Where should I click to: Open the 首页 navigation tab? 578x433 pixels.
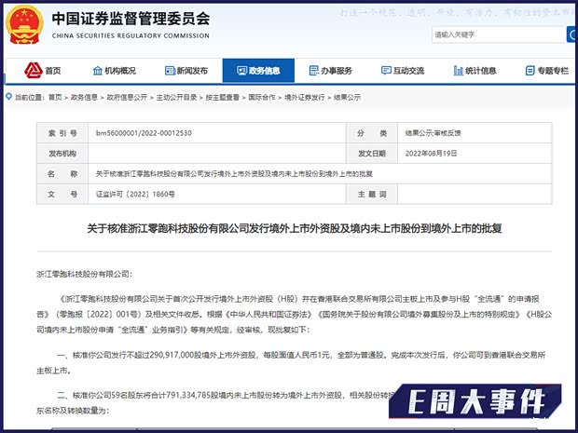(x=43, y=71)
